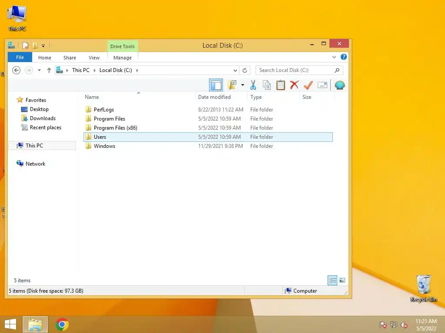Click the muted volume tray icon
This screenshot has width=445, height=333.
coord(404,325)
